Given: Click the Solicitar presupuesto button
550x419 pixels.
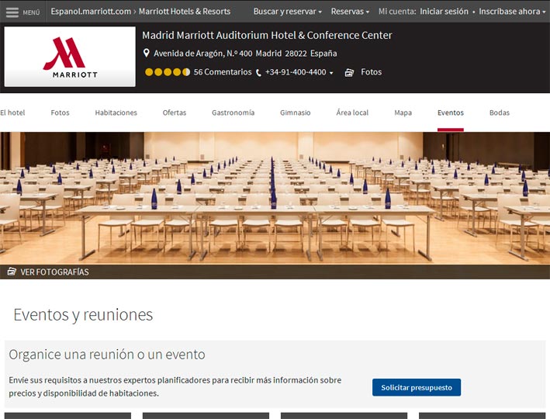Looking at the screenshot, I should point(417,387).
